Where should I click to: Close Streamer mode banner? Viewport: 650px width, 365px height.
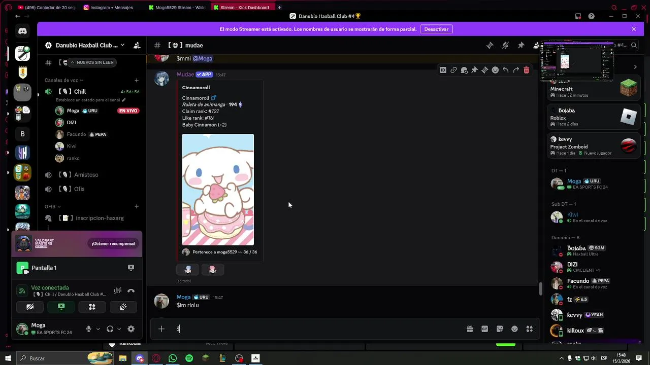point(634,29)
